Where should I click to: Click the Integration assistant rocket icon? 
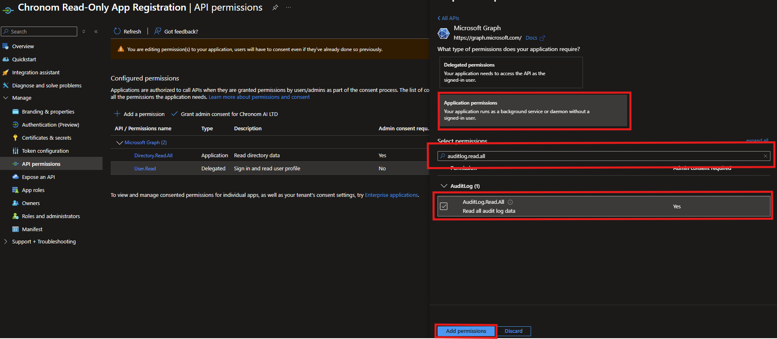pos(6,72)
